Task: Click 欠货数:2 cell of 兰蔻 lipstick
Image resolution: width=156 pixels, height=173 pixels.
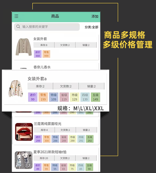Action: [x=65, y=130]
